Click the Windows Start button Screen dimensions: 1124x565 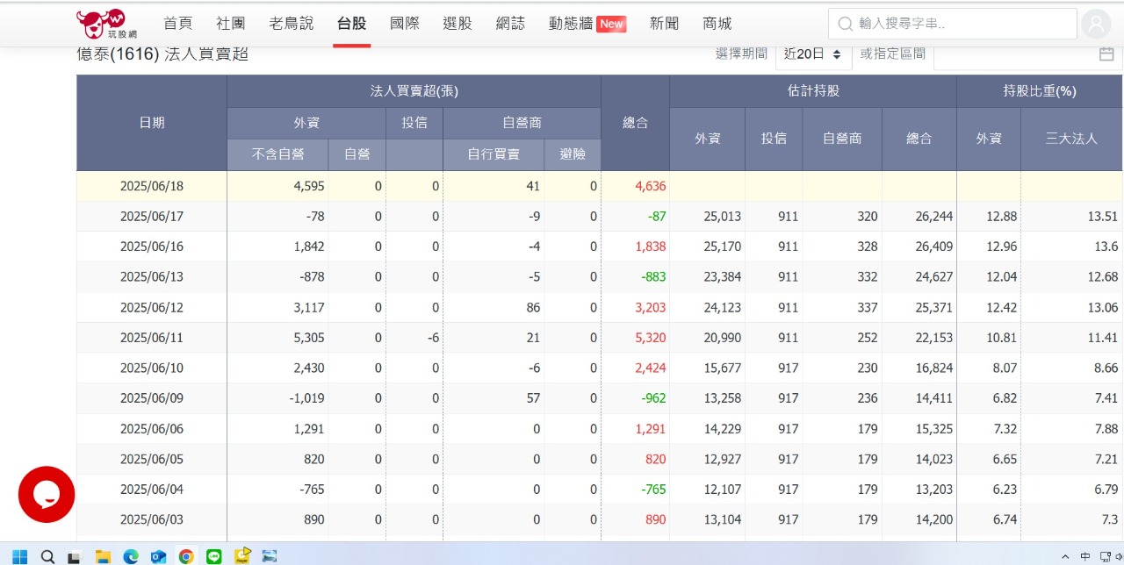(19, 556)
